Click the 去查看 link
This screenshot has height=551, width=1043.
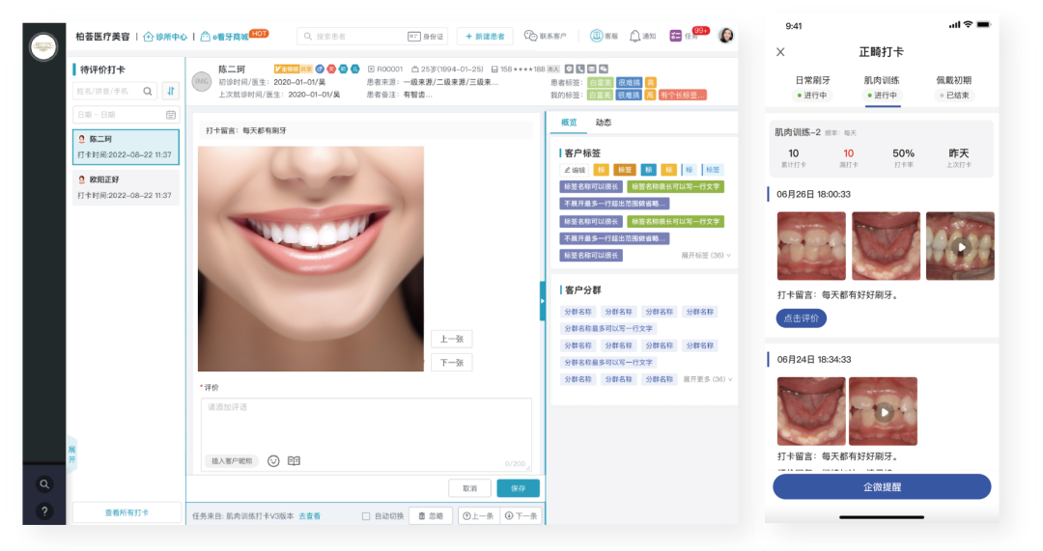point(309,515)
